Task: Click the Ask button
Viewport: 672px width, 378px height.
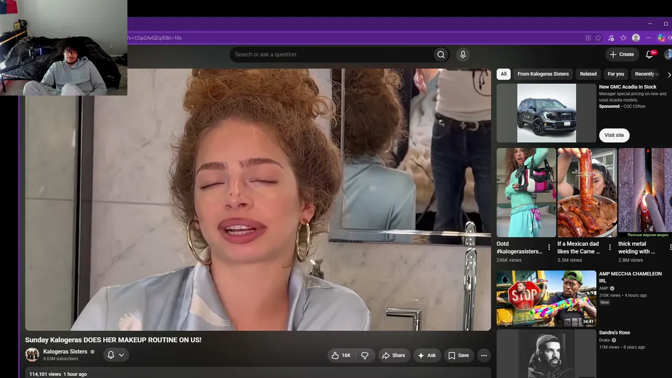Action: click(x=426, y=355)
